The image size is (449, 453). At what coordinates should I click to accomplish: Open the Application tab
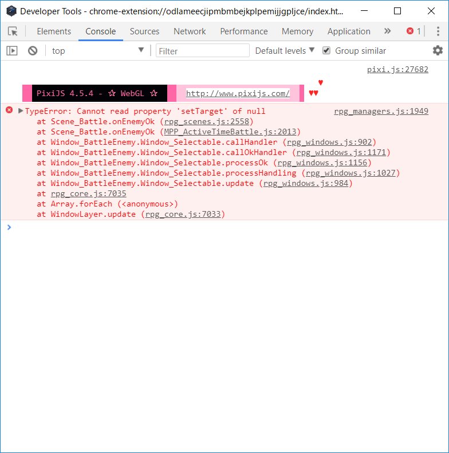click(x=349, y=31)
